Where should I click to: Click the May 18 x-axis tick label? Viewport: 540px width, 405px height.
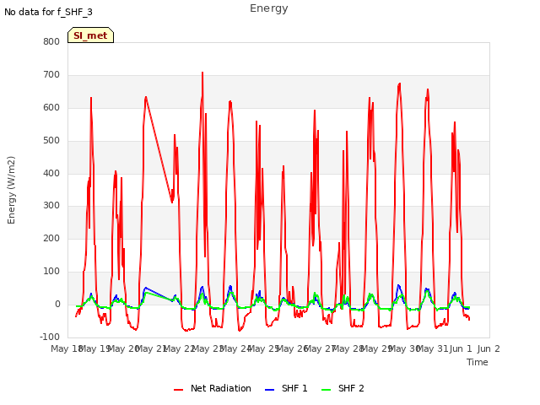(66, 348)
